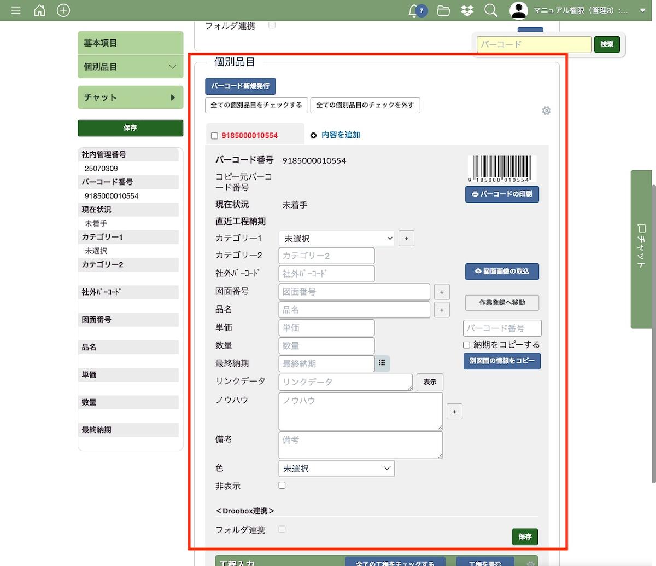This screenshot has height=566, width=656.
Task: Open the 個別品目 settings gear icon
Action: point(546,111)
